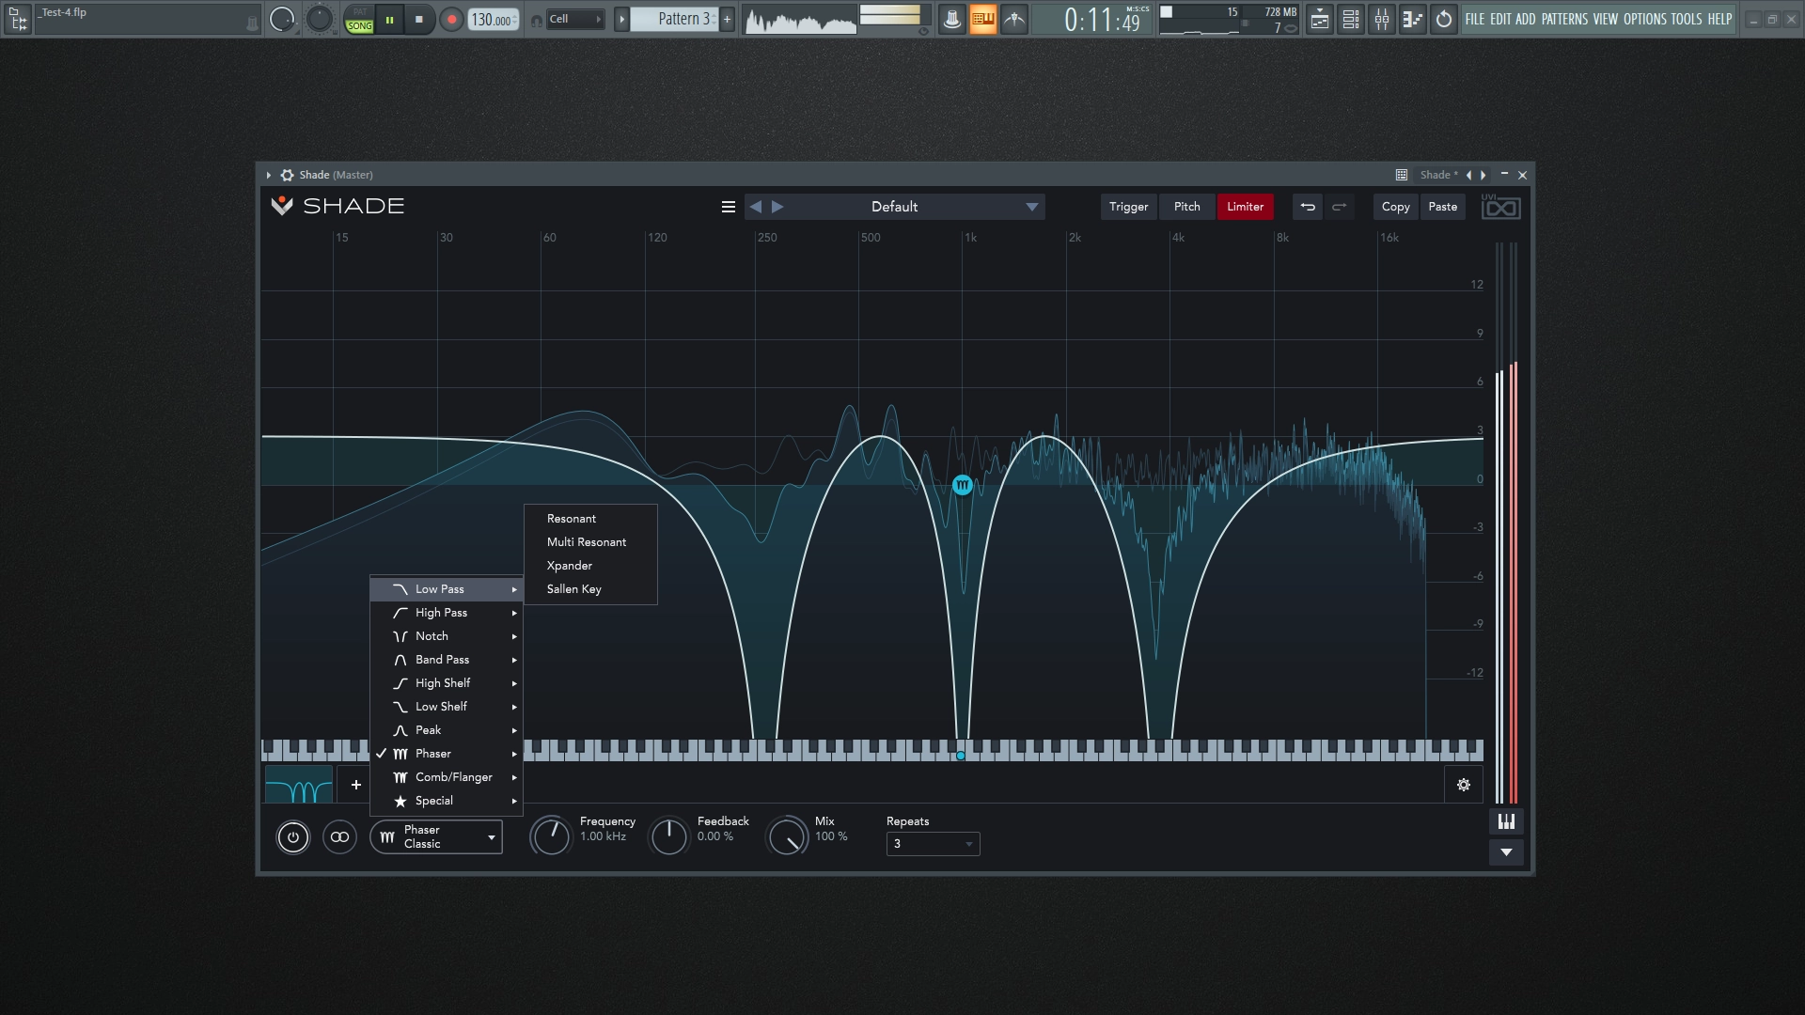This screenshot has width=1805, height=1015.
Task: Expand the High Shelf submenu
Action: (x=447, y=683)
